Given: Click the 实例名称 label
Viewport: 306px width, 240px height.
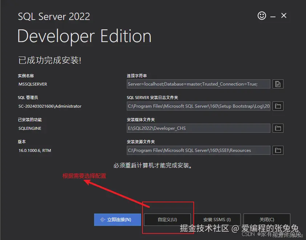Looking at the screenshot, I should tap(26, 76).
